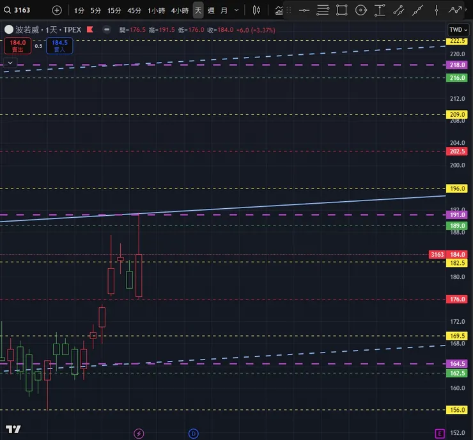Click the 182.5 yellow price label
This screenshot has height=440, width=473.
[x=457, y=263]
